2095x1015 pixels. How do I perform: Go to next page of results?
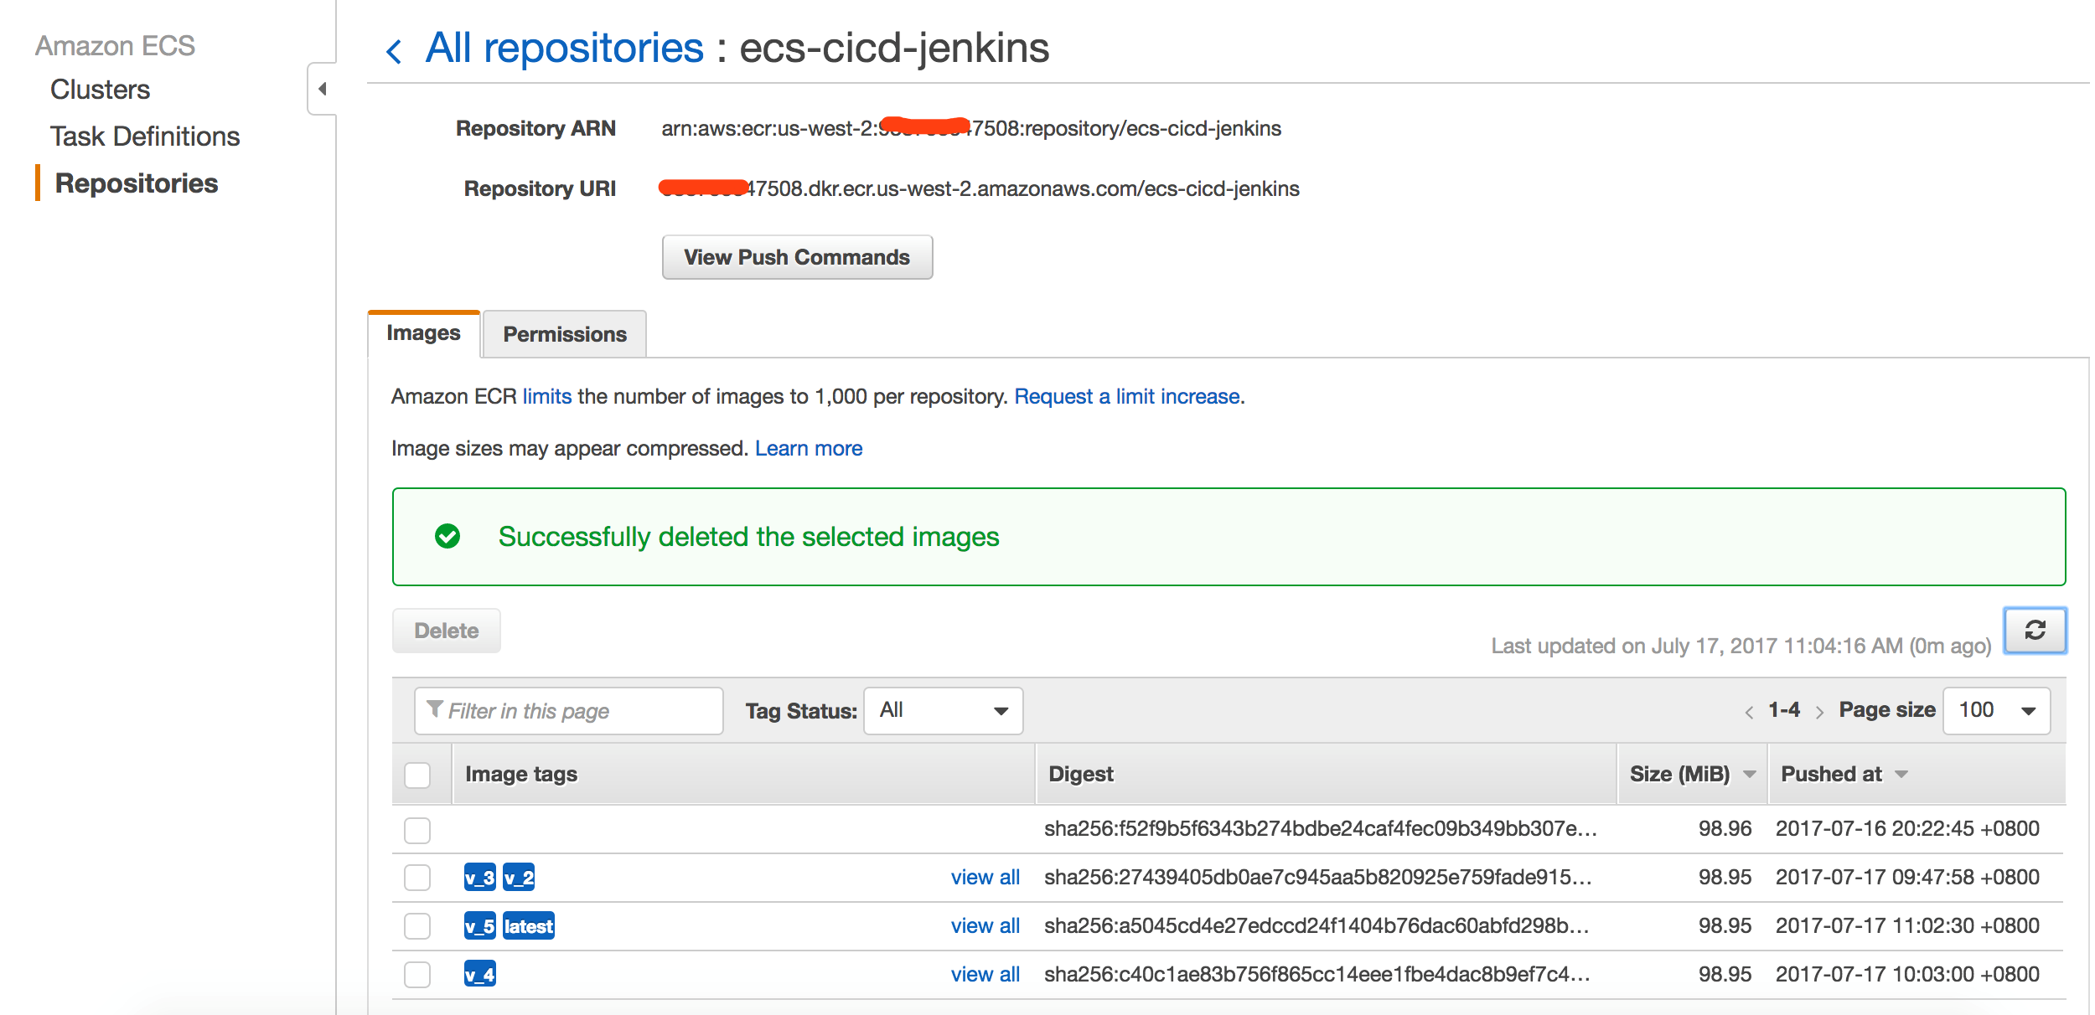click(x=1819, y=712)
